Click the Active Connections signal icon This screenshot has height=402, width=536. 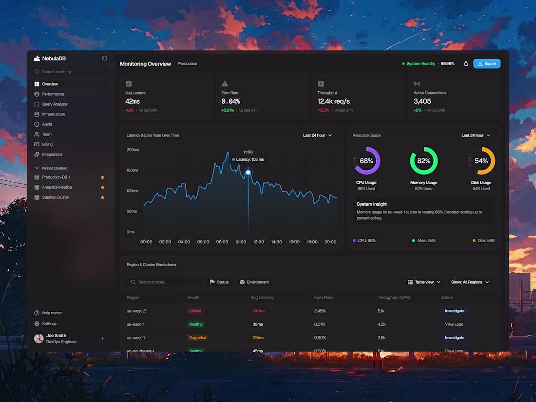coord(417,84)
